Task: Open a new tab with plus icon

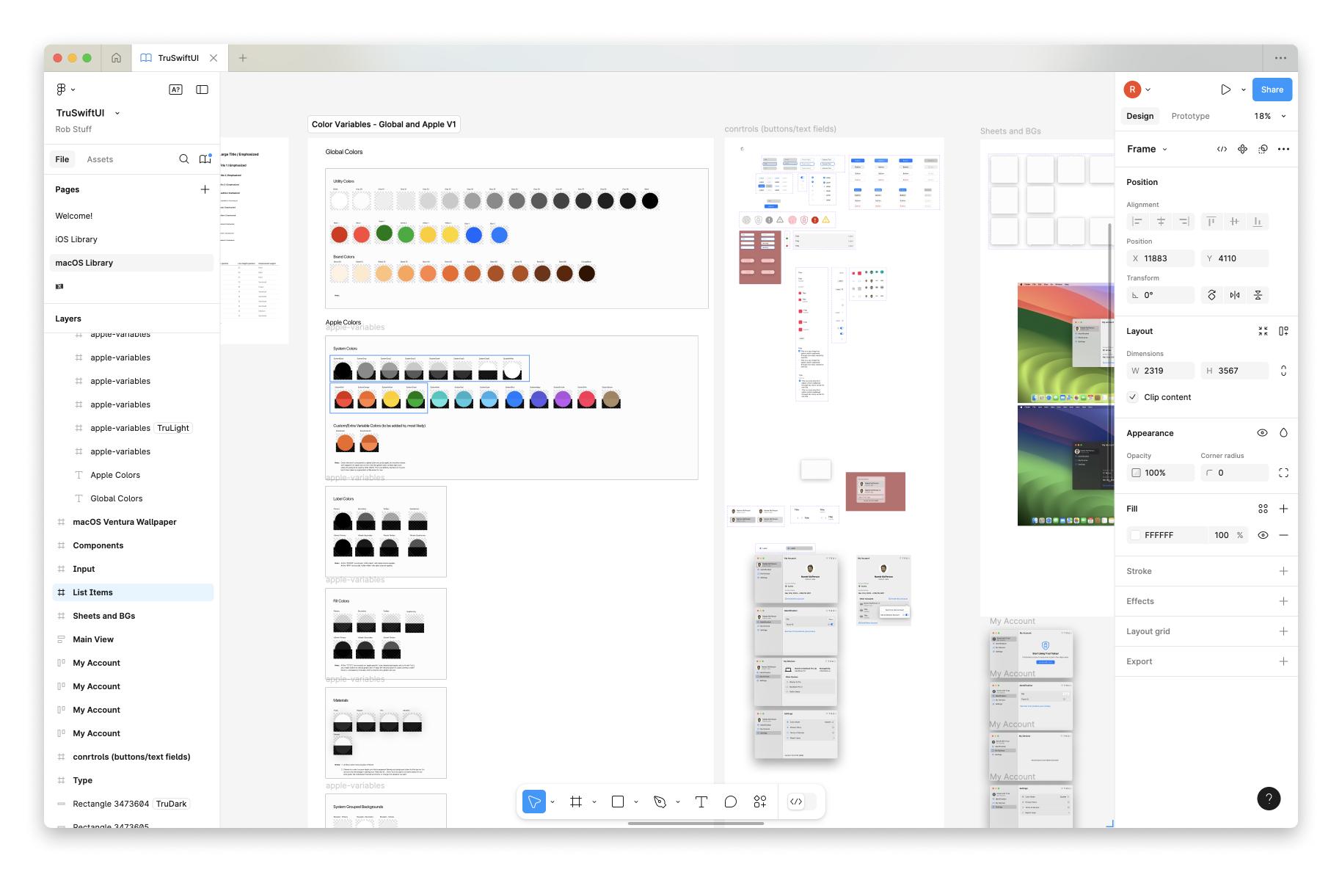Action: tap(243, 58)
